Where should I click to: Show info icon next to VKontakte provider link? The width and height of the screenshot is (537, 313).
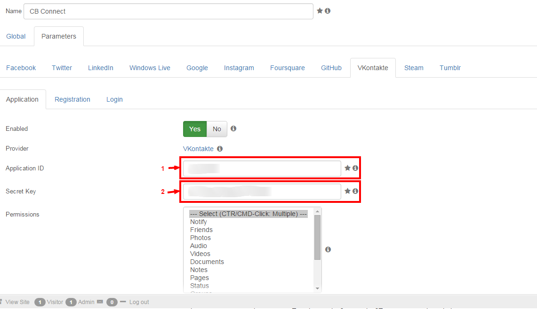click(x=220, y=149)
